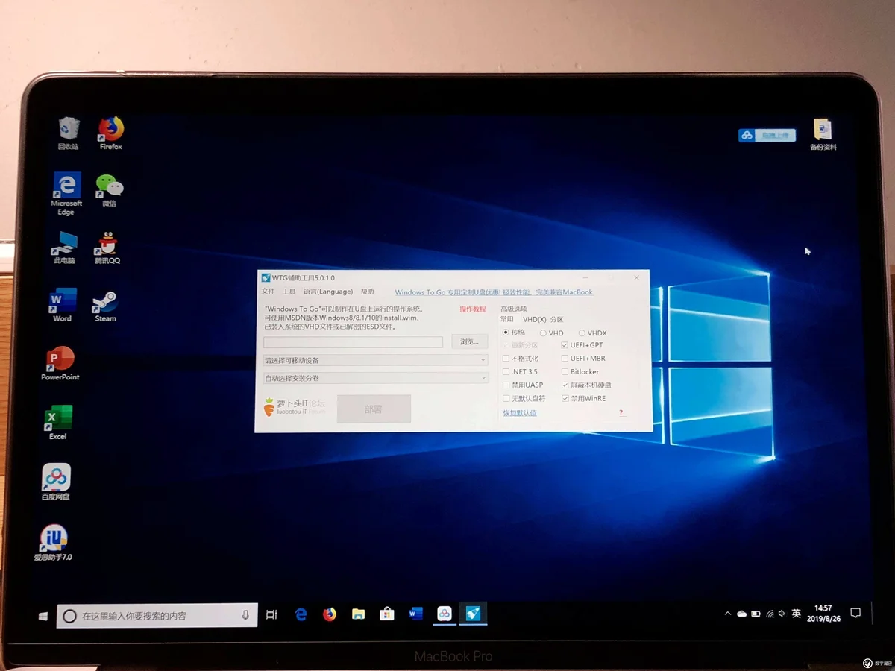Click the volume icon in system tray
895x671 pixels.
click(781, 613)
